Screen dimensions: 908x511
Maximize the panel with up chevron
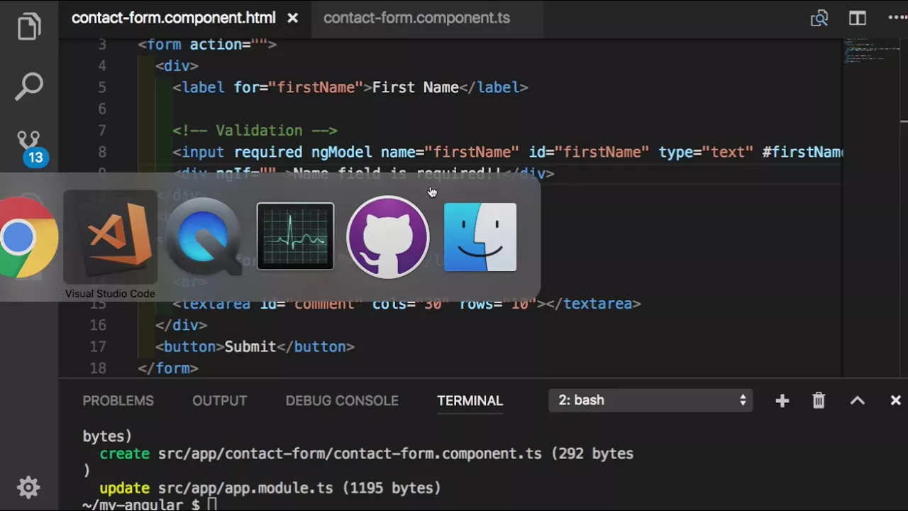coord(858,401)
